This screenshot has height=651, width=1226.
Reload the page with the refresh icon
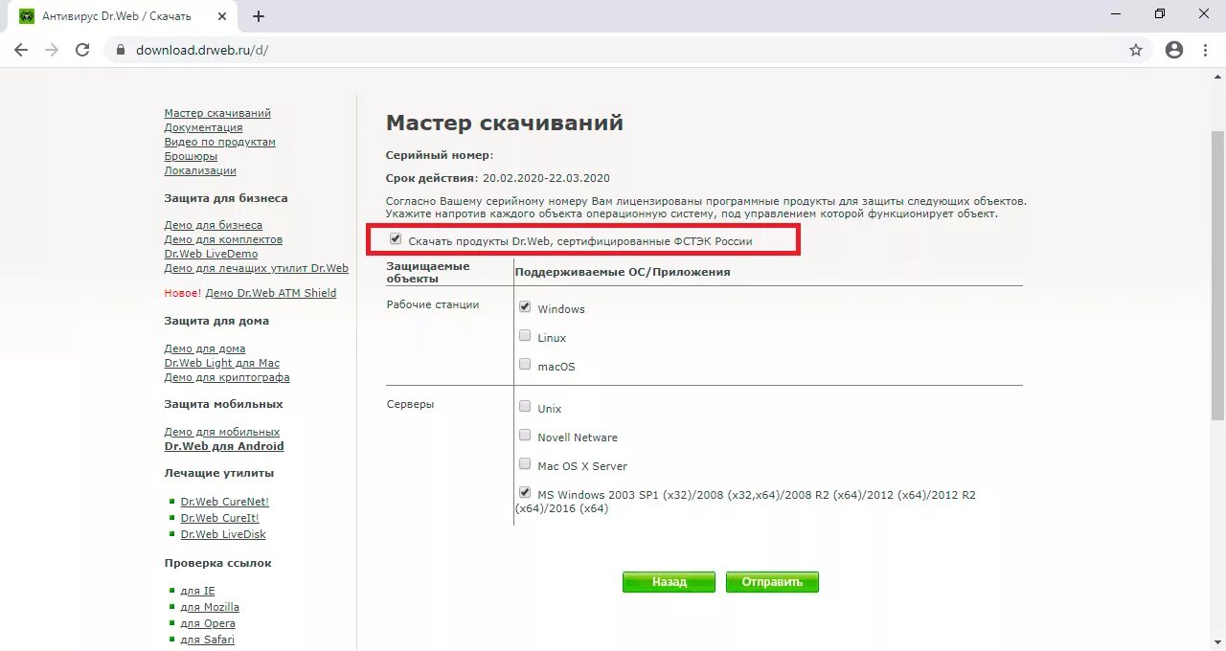coord(82,50)
